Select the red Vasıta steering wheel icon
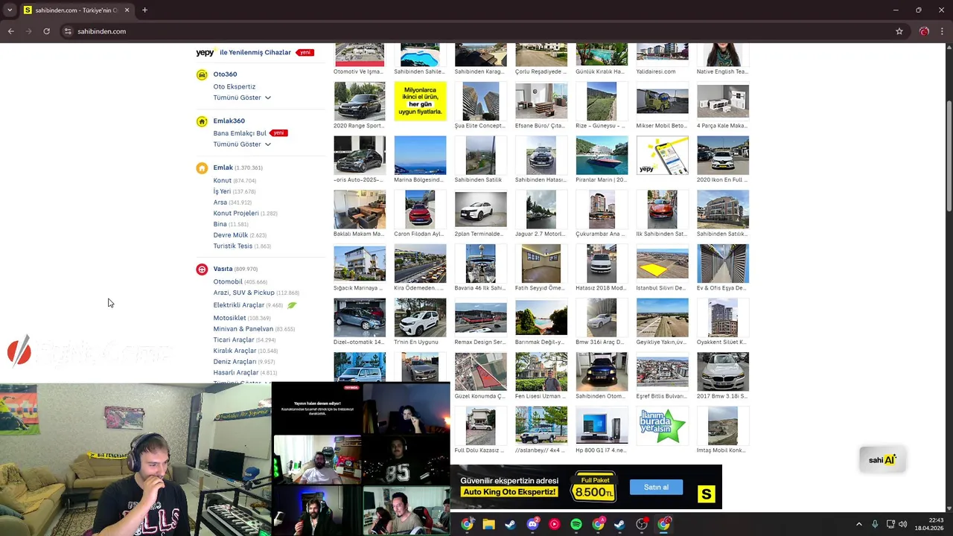This screenshot has height=536, width=953. [x=202, y=269]
